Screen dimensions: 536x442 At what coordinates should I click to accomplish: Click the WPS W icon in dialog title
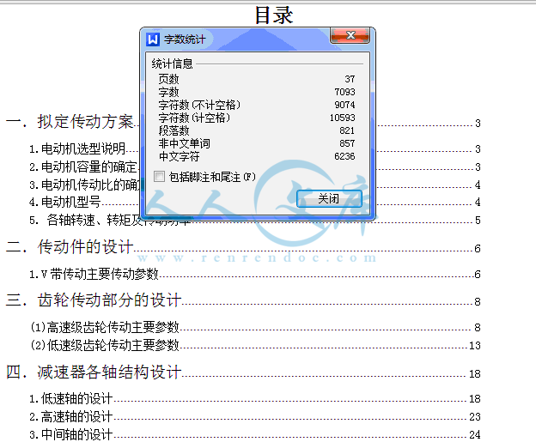point(153,39)
